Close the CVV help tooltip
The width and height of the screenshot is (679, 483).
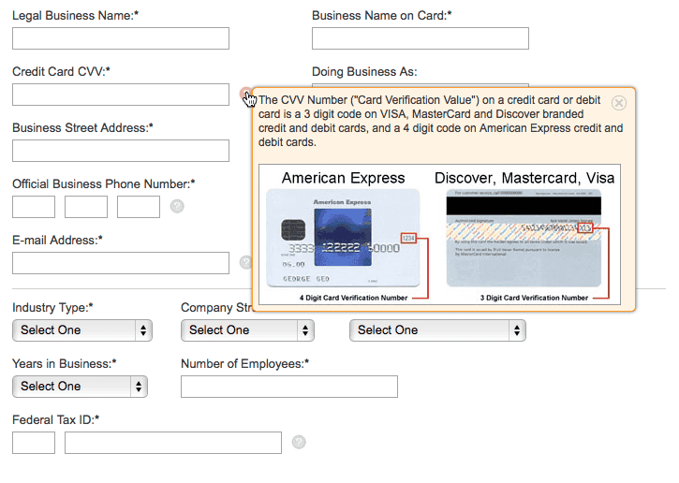pos(619,103)
